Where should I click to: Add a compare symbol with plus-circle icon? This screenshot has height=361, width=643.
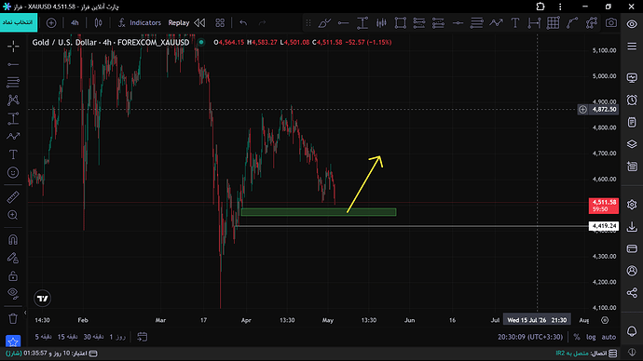[x=51, y=23]
